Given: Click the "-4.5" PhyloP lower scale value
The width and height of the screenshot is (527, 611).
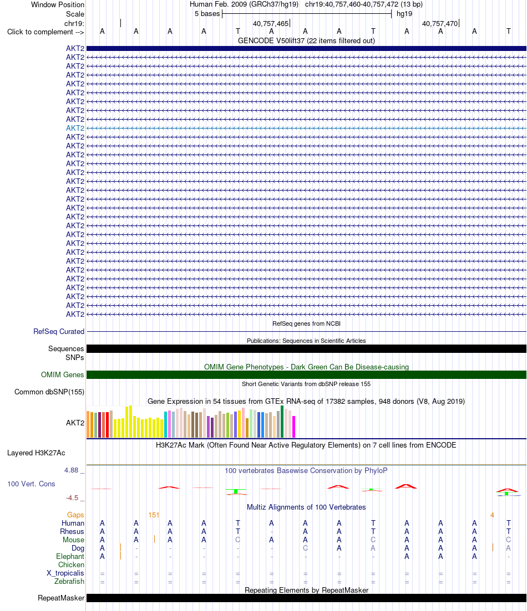Looking at the screenshot, I should [x=72, y=498].
